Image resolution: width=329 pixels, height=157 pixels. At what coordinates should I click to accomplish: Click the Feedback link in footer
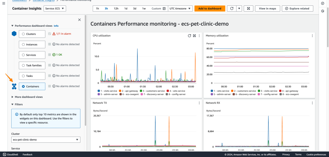click(x=27, y=155)
